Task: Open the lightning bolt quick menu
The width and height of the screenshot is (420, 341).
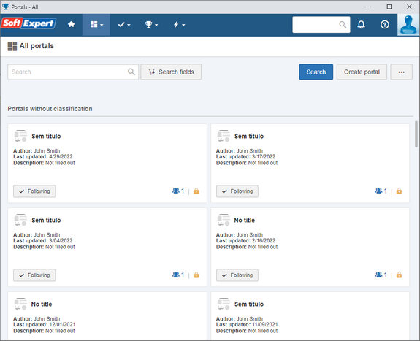Action: (x=179, y=25)
